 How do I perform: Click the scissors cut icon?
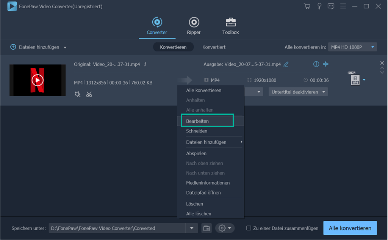(89, 94)
